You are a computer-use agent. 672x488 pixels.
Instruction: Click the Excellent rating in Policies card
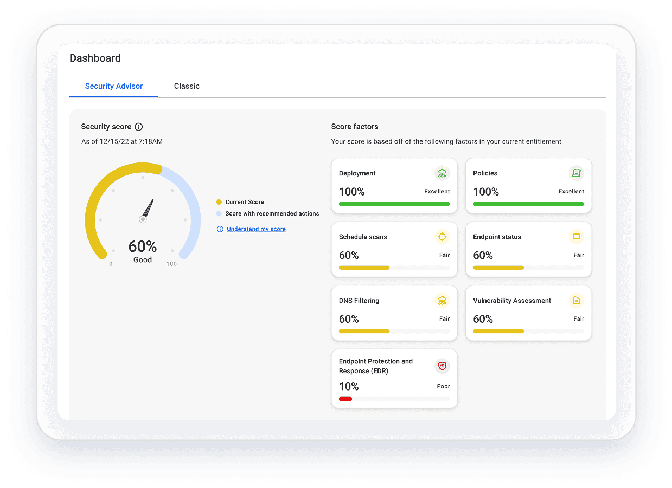click(571, 191)
